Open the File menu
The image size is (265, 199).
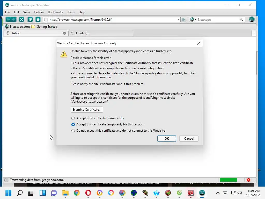coord(8,12)
